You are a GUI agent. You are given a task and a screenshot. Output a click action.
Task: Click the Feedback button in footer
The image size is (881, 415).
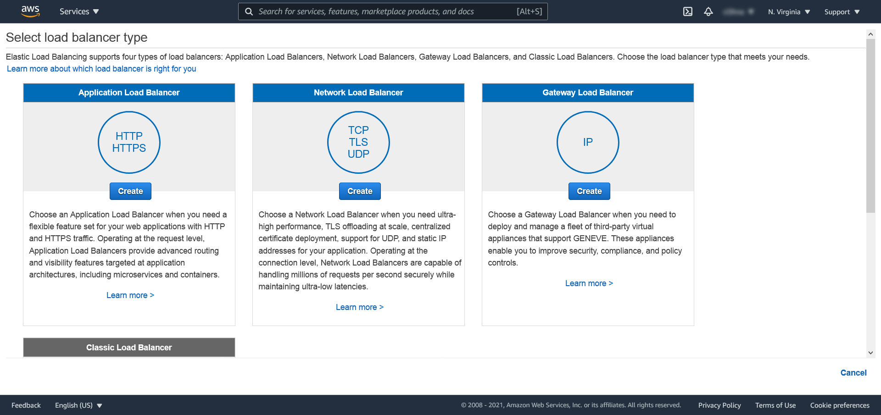click(26, 405)
